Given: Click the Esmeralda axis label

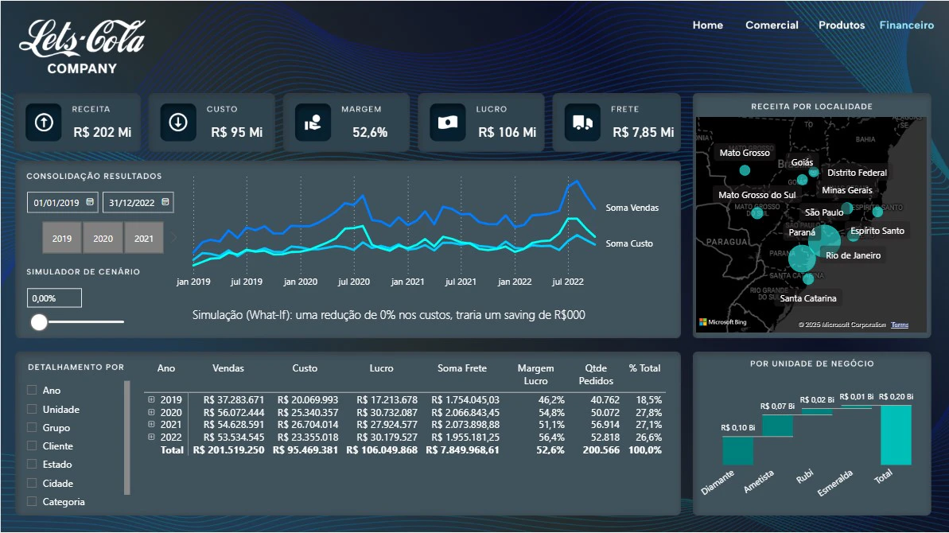Looking at the screenshot, I should pyautogui.click(x=835, y=483).
